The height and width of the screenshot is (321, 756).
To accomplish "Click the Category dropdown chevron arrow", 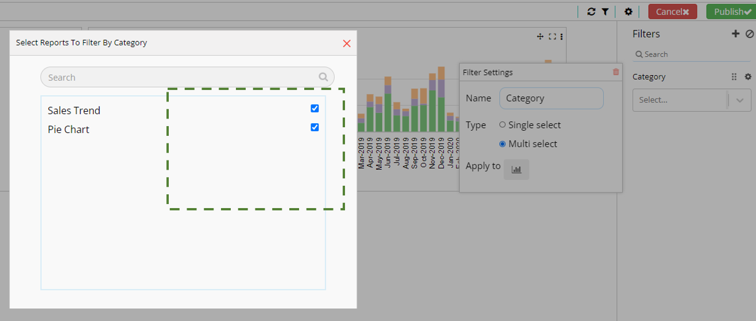I will pyautogui.click(x=740, y=100).
